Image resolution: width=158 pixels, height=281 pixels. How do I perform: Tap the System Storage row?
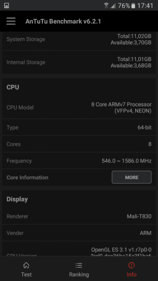79,39
